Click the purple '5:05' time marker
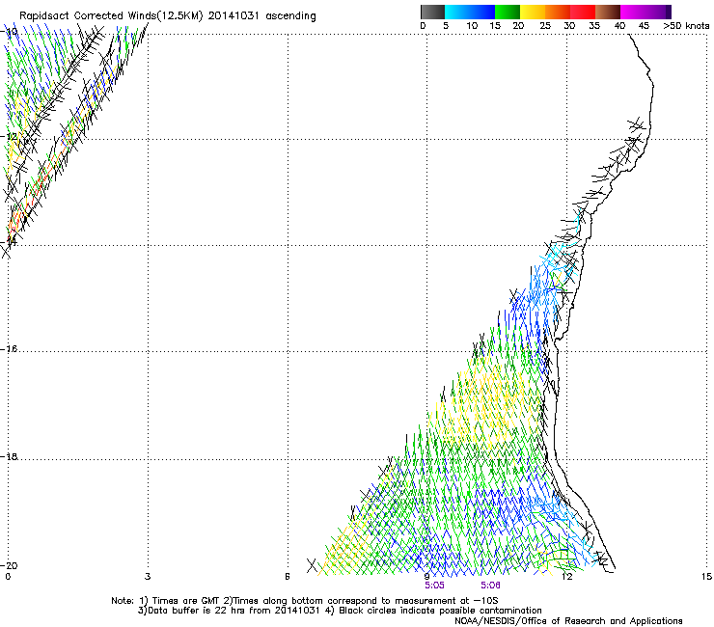Viewport: 714px width, 627px height. (434, 586)
